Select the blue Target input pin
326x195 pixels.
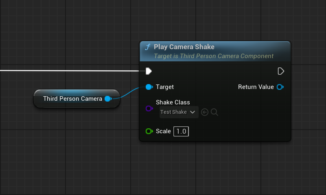tap(149, 87)
